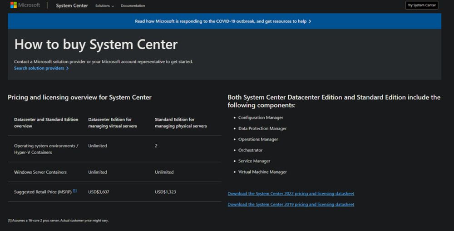The width and height of the screenshot is (454, 231).
Task: Click the chevron after the COVID-19 banner text
Action: pos(310,21)
